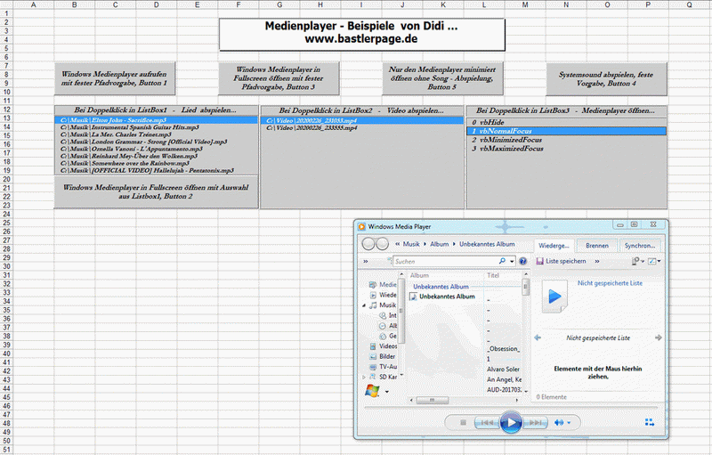Viewport: 712px width, 455px height.
Task: Click the Media Player forward navigation button
Action: click(x=383, y=244)
